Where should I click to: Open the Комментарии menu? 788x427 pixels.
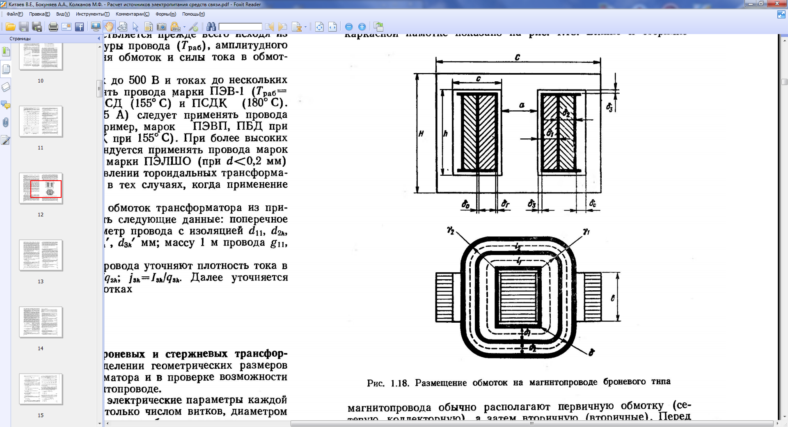click(133, 14)
